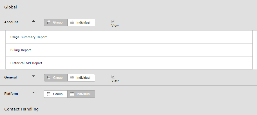Collapse the Account section arrow
The image size is (257, 115).
tap(34, 21)
